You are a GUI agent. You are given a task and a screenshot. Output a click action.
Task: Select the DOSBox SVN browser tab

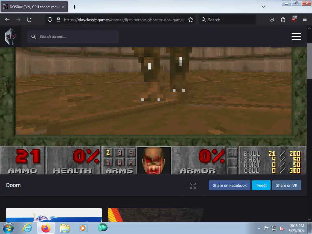[34, 7]
